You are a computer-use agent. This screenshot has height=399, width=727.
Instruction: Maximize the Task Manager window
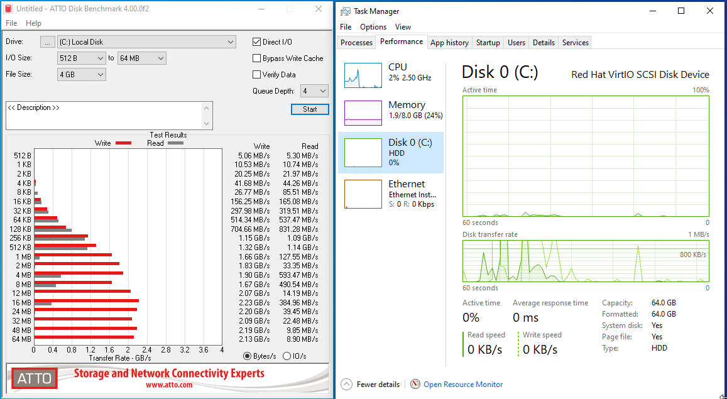point(681,11)
